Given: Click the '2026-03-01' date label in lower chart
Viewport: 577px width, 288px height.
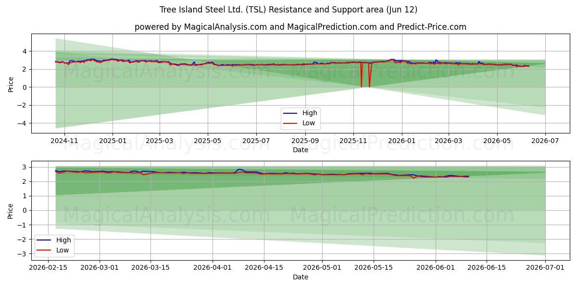Looking at the screenshot, I should 100,268.
